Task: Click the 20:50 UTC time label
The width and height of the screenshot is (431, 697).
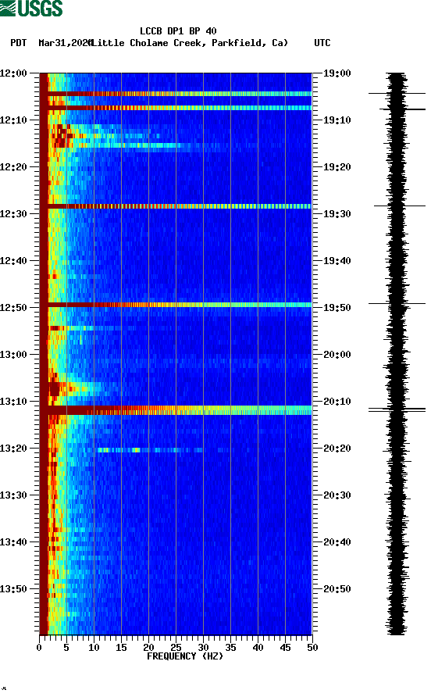Action: pos(337,589)
